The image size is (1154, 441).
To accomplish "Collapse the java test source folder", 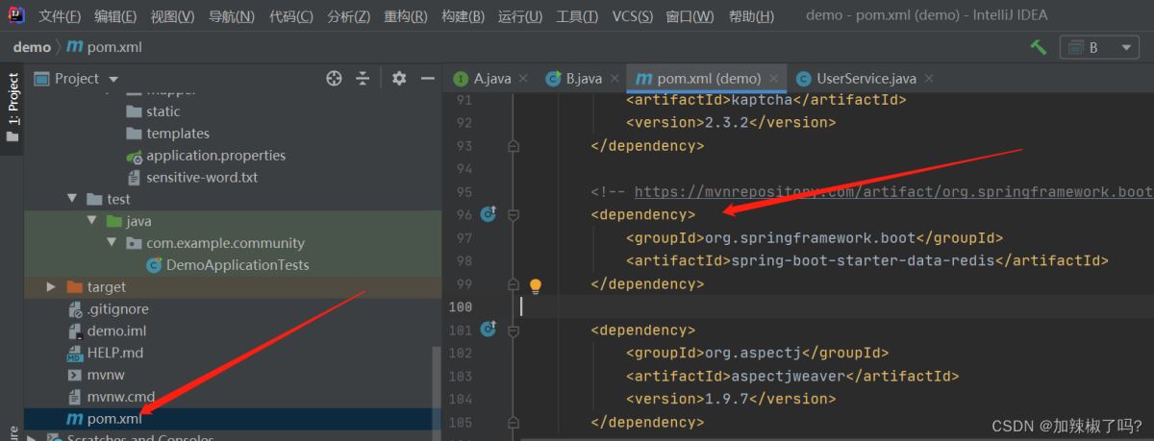I will pos(92,221).
